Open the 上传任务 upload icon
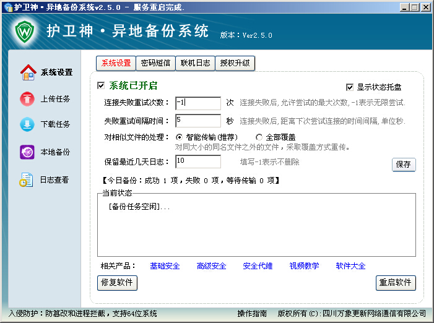Screen dimensions: 434x323 pos(28,99)
